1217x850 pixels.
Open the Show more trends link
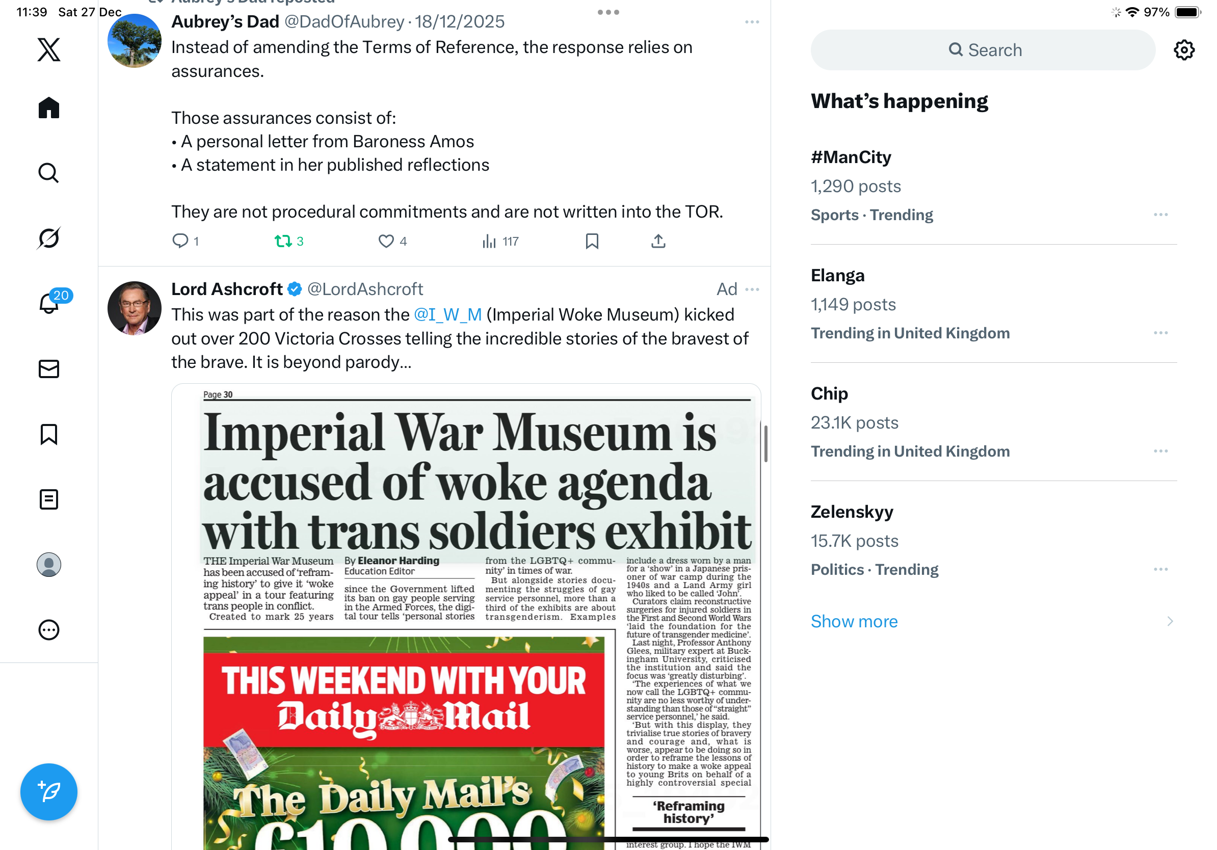pos(854,621)
